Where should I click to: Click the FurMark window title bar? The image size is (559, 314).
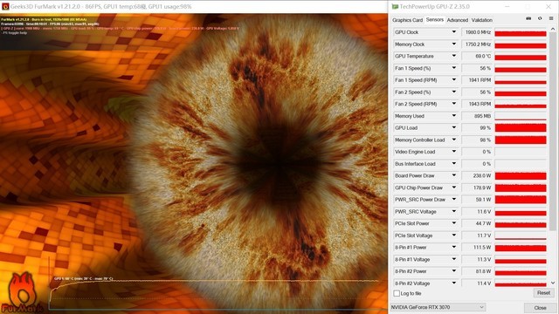(194, 6)
